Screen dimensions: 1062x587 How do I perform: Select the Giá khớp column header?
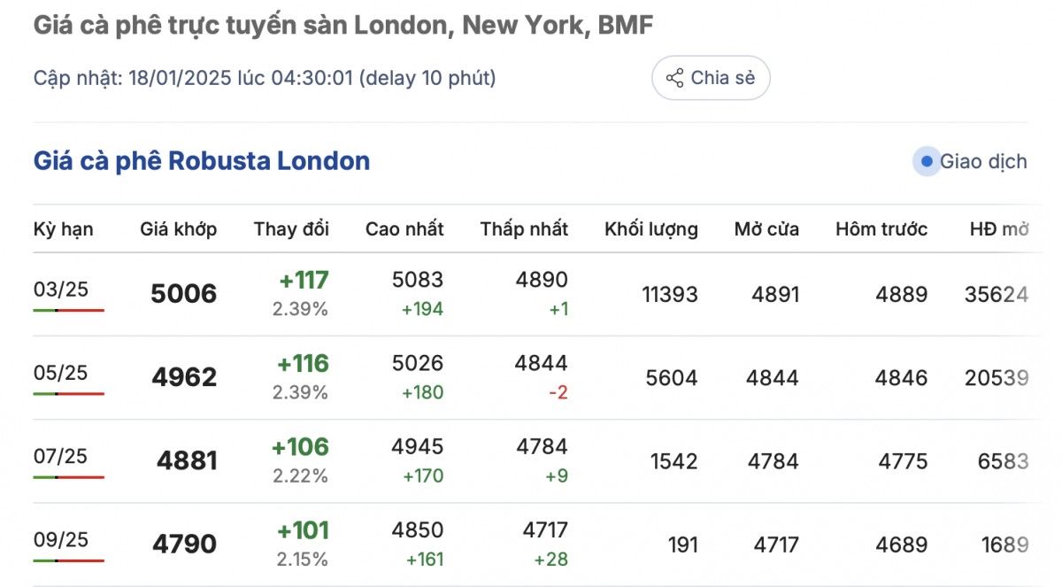click(178, 229)
